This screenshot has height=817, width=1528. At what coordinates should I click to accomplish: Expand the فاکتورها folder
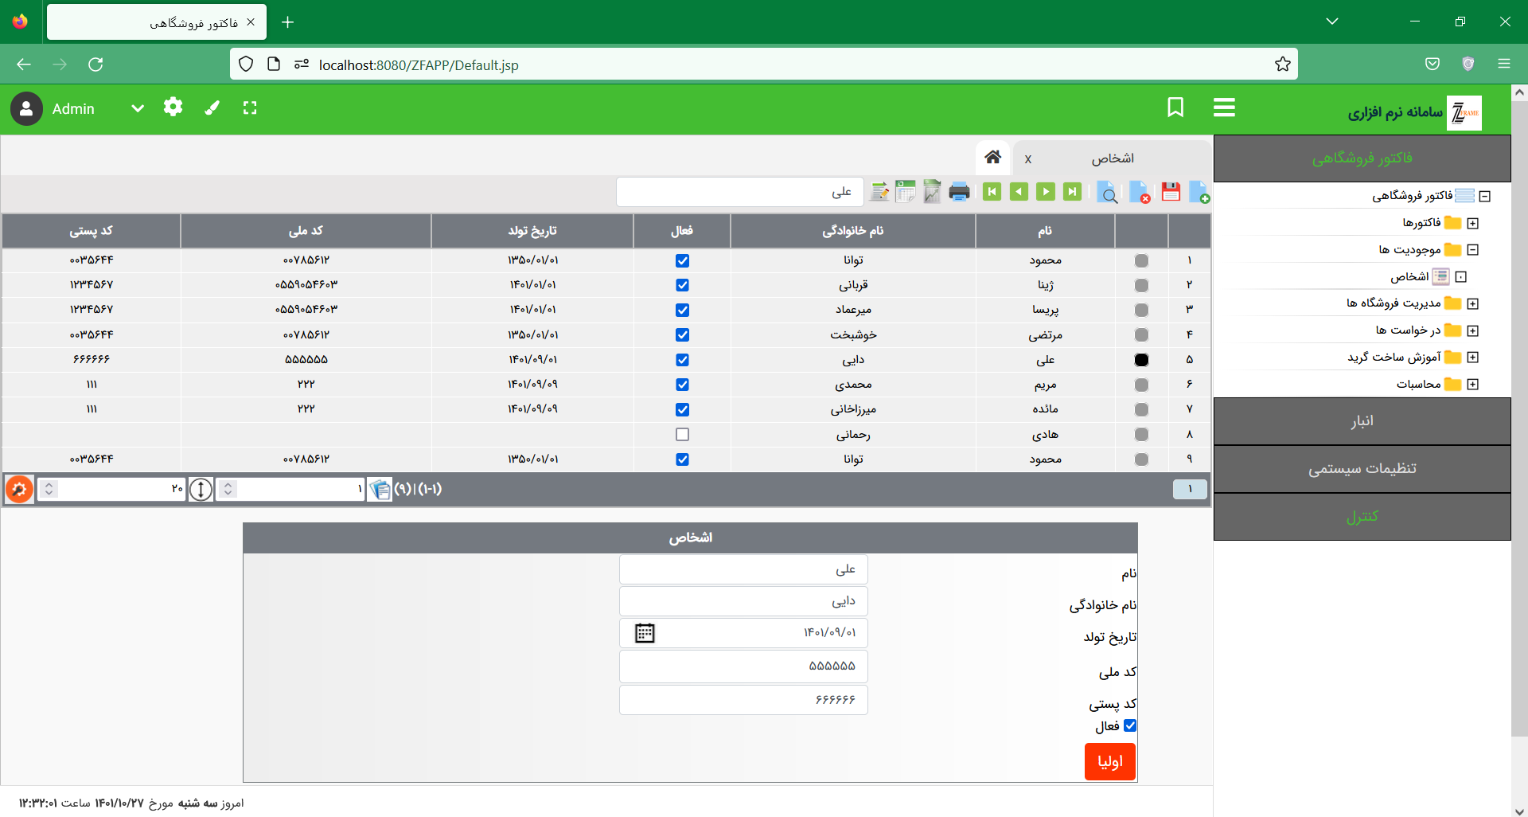click(1472, 223)
